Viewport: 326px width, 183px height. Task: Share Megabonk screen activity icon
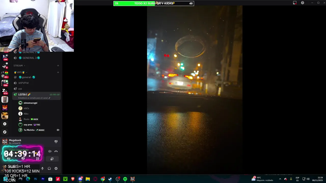(56, 142)
